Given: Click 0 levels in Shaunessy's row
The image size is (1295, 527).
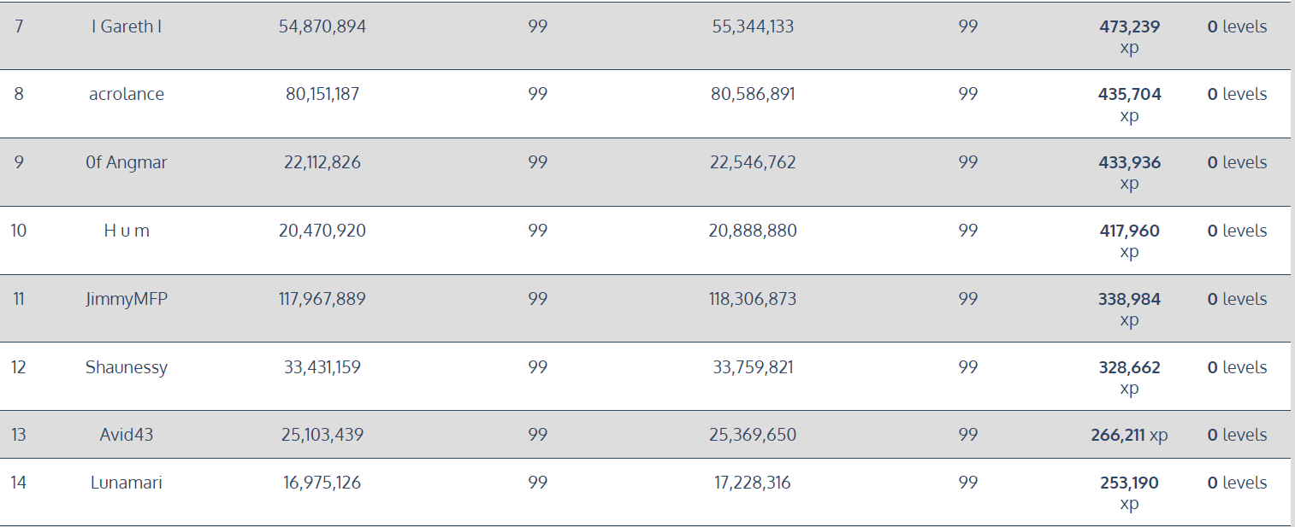Looking at the screenshot, I should coord(1237,367).
